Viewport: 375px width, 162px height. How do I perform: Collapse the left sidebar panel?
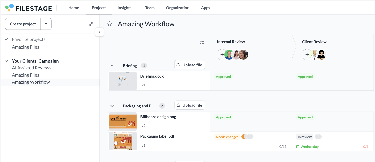click(x=99, y=32)
